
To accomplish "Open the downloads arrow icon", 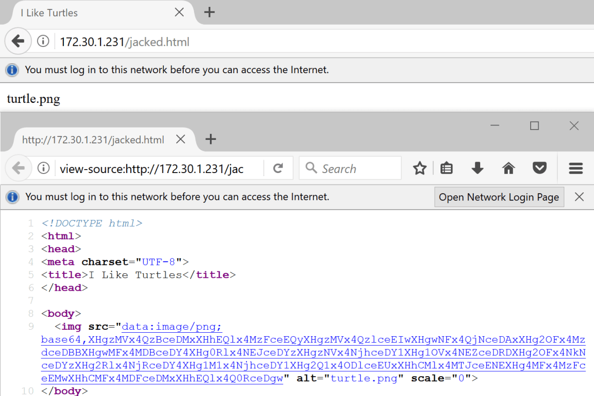I will (x=477, y=169).
